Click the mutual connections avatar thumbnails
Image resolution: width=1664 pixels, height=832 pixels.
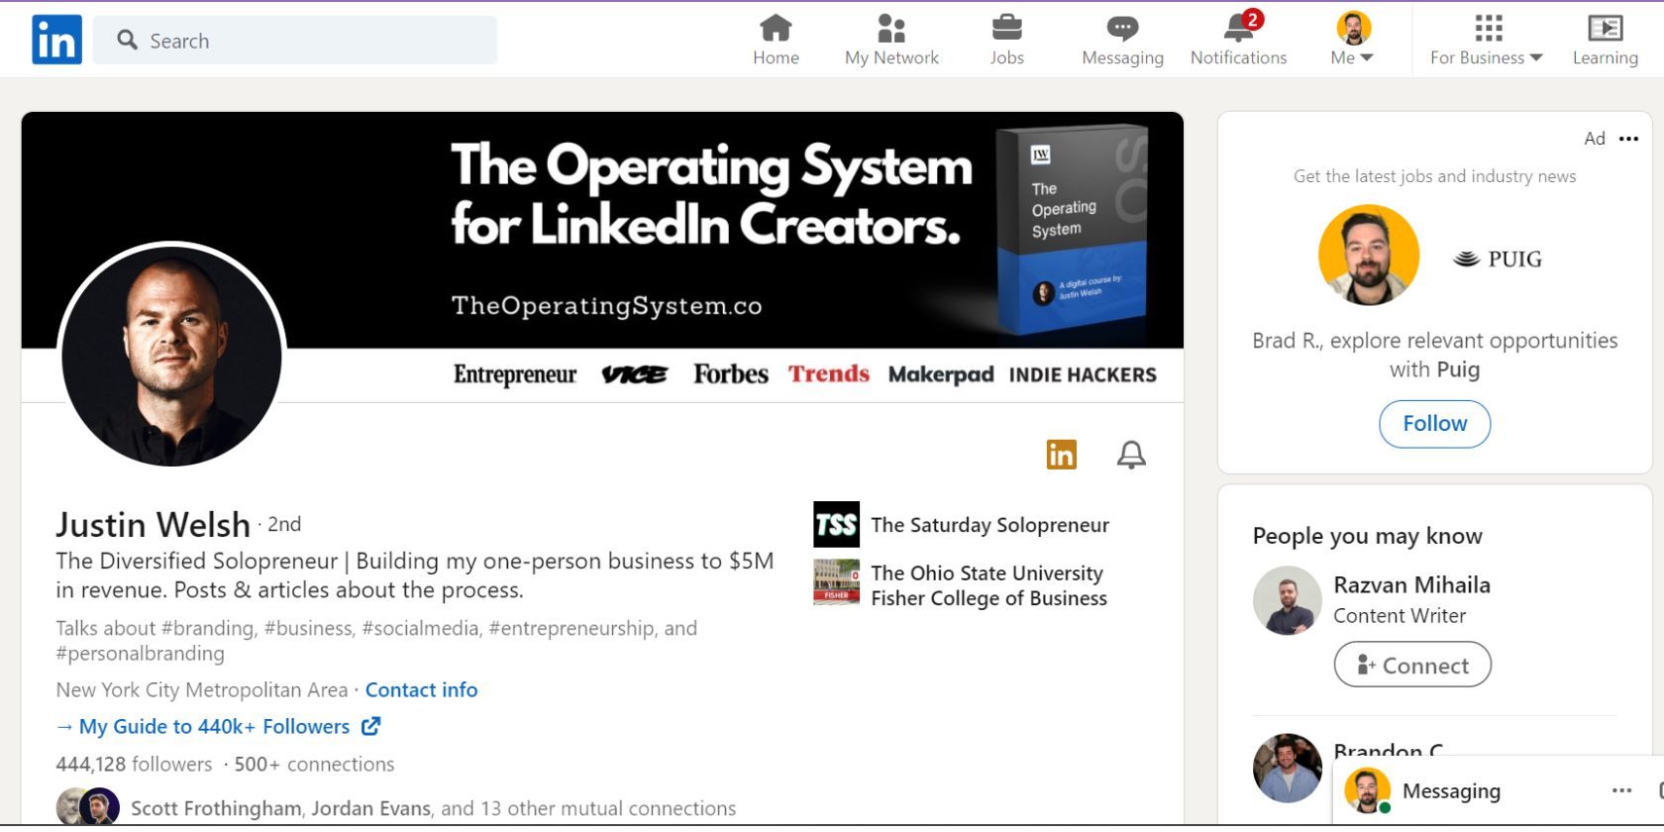88,806
